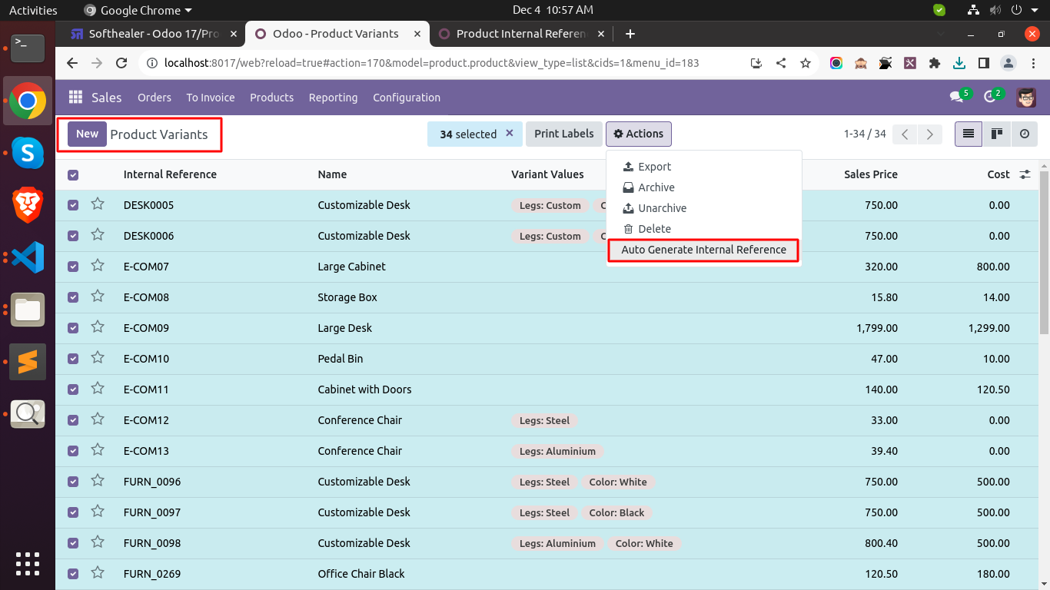Mark the E-COM10 Pedal Bin row as favorite

[98, 358]
